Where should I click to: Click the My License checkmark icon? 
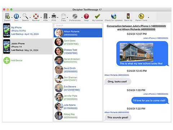tap(97, 16)
